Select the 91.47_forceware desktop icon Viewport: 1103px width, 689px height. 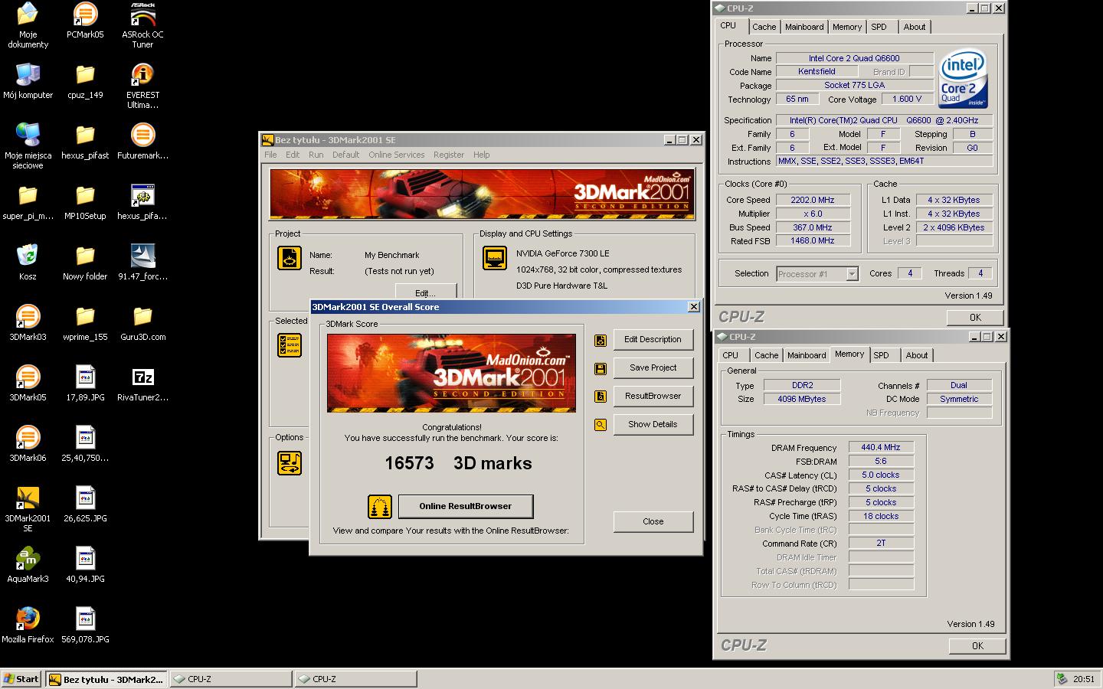pyautogui.click(x=142, y=263)
